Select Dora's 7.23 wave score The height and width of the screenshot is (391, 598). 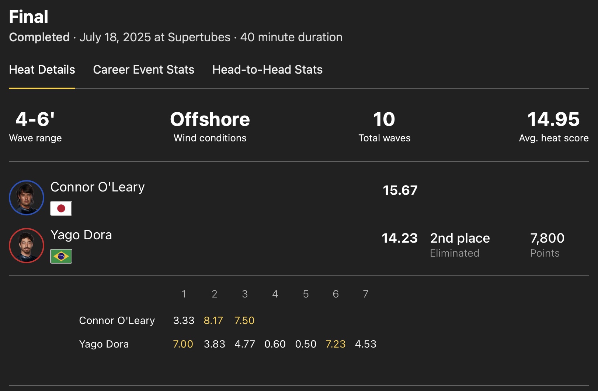pyautogui.click(x=335, y=344)
